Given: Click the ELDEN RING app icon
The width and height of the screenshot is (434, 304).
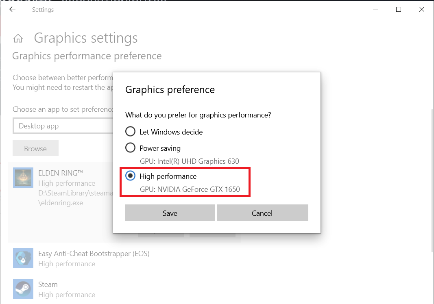Looking at the screenshot, I should (x=23, y=178).
